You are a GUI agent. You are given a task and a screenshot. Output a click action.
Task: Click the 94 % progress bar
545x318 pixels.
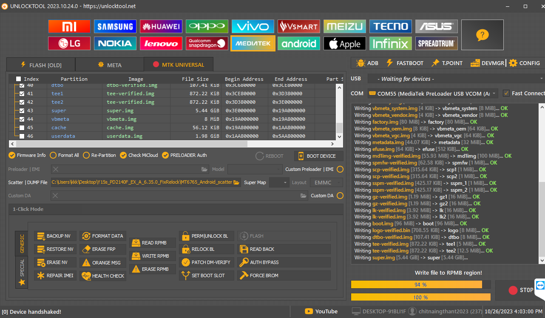(420, 284)
